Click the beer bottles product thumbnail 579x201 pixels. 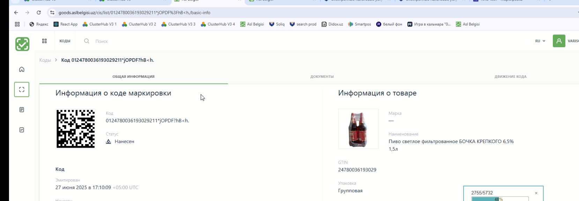click(x=358, y=129)
